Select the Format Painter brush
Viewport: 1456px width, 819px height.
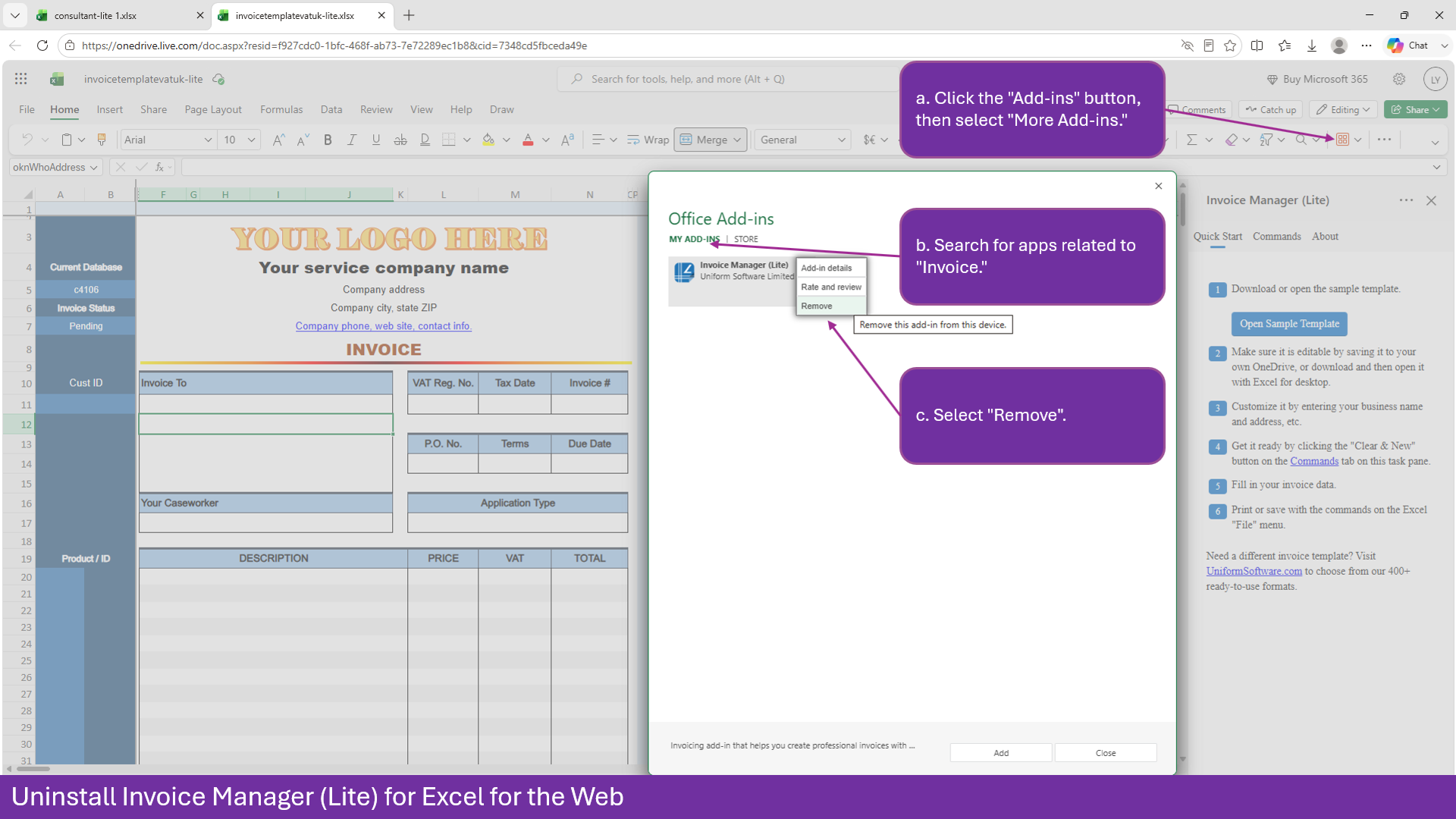[x=102, y=140]
